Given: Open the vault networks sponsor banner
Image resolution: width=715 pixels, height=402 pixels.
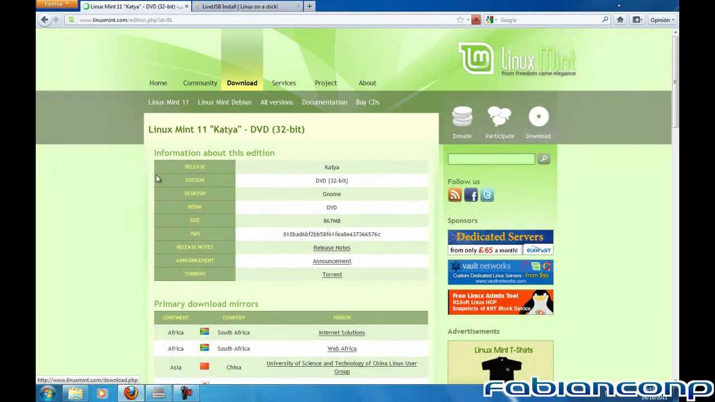Looking at the screenshot, I should (500, 272).
